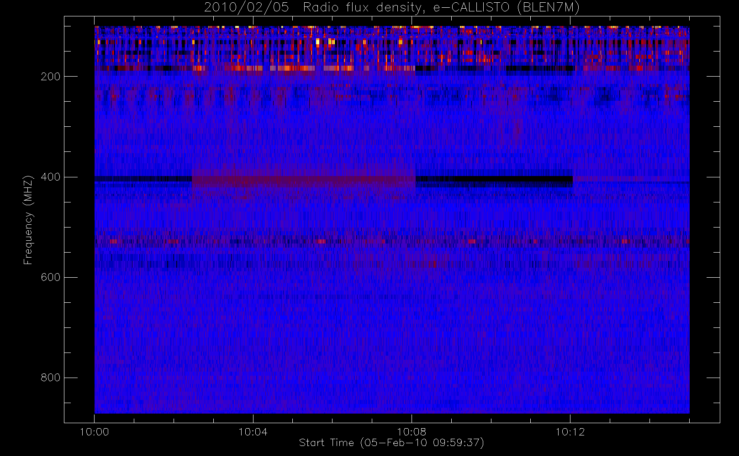This screenshot has height=456, width=739.
Task: Click the 10:00 time tick label
Action: tap(94, 432)
